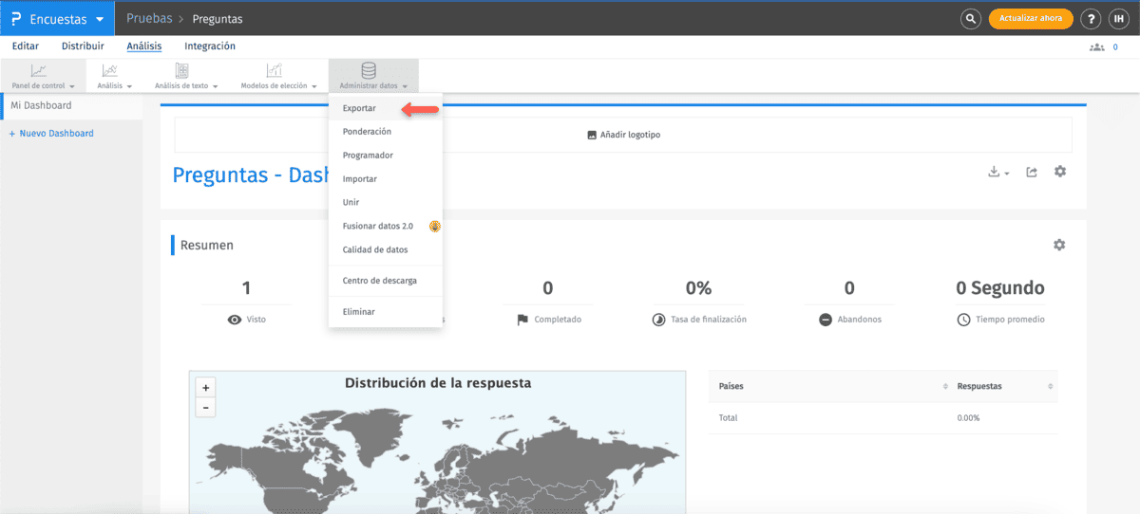
Task: Zoom out on the map
Action: 206,407
